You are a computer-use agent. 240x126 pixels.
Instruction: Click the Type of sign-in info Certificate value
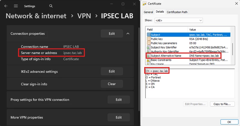pos(71,59)
